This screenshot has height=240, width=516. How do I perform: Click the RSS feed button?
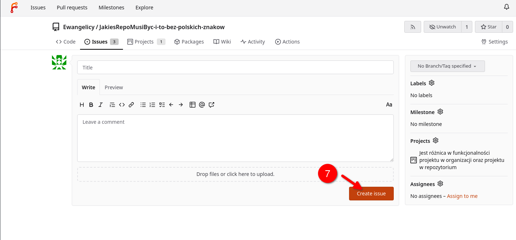click(x=413, y=27)
